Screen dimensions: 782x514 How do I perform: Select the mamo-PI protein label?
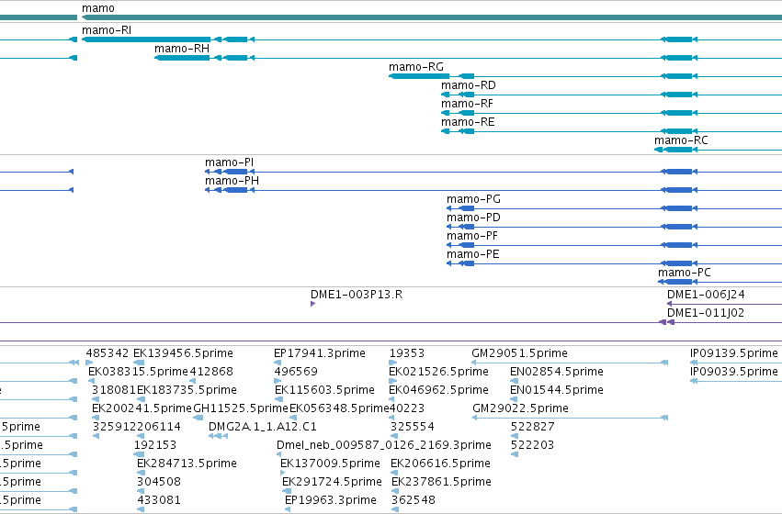(x=229, y=162)
